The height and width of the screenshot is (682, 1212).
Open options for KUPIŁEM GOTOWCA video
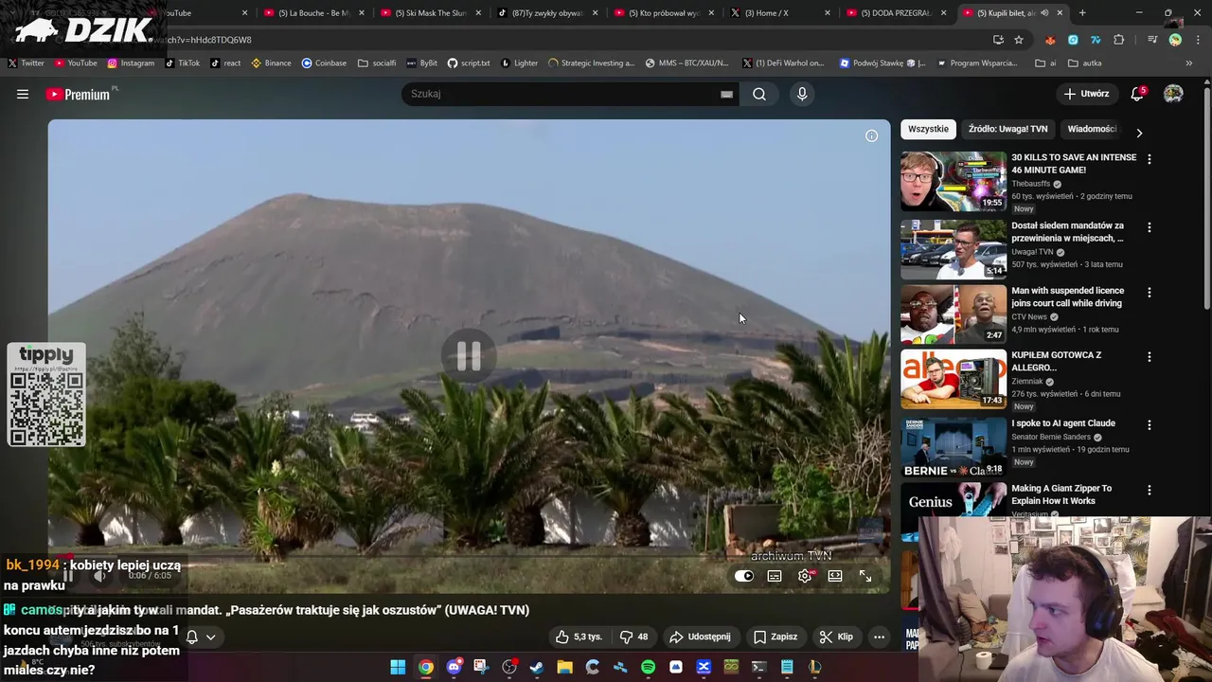click(x=1150, y=357)
